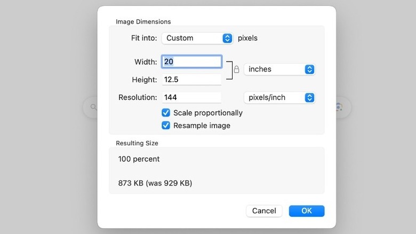Toggle Scale proportionally checkbox
Viewport: 416px width, 234px height.
click(166, 113)
